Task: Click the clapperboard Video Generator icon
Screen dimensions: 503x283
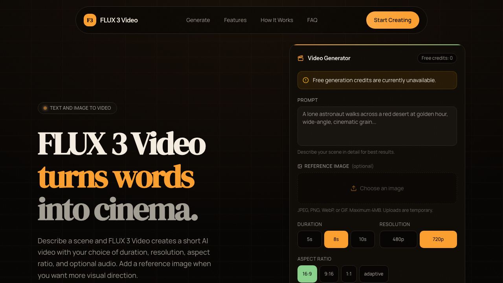Action: (301, 58)
